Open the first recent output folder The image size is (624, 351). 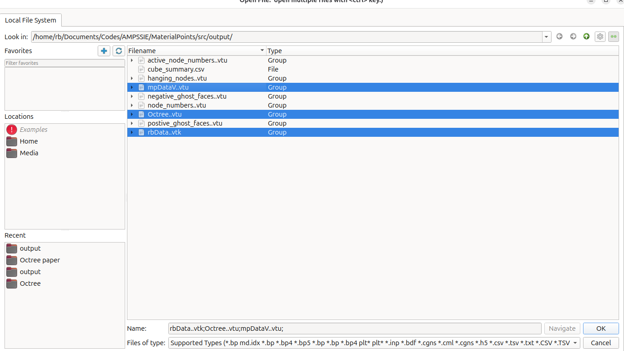(30, 248)
